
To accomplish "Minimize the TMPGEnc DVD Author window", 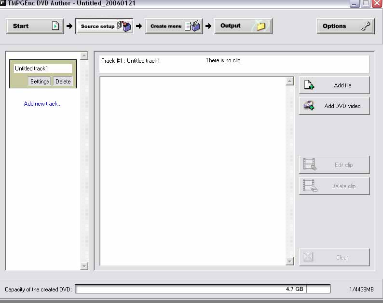I will pyautogui.click(x=355, y=3).
